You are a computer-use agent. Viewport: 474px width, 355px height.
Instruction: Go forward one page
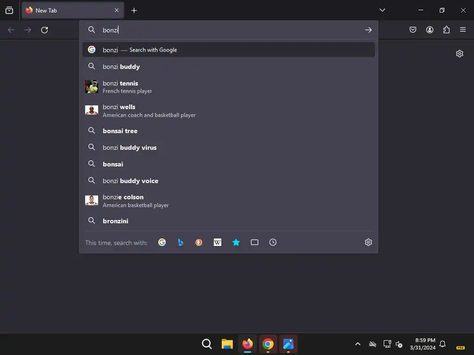pyautogui.click(x=28, y=30)
